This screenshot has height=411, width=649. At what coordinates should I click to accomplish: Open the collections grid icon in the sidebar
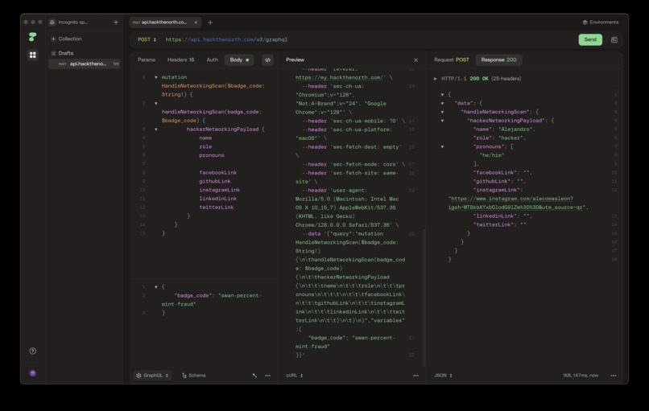coord(33,55)
